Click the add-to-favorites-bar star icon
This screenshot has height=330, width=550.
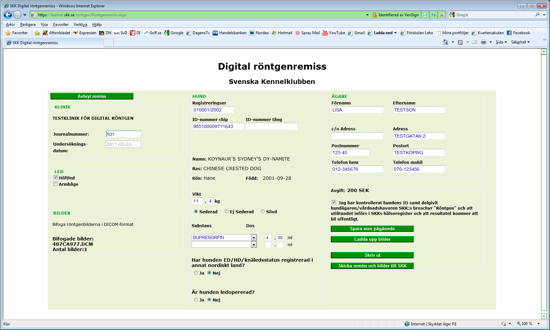37,33
